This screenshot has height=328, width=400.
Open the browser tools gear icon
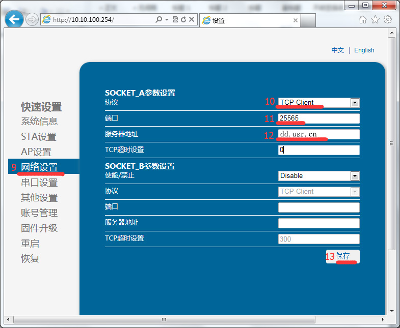tap(388, 19)
